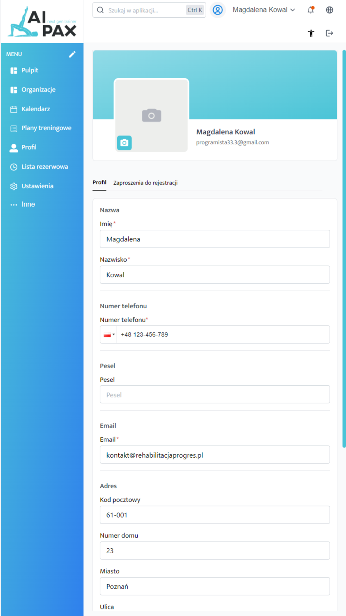The width and height of the screenshot is (346, 616).
Task: Click the Pulpit dashboard icon
Action: click(14, 70)
